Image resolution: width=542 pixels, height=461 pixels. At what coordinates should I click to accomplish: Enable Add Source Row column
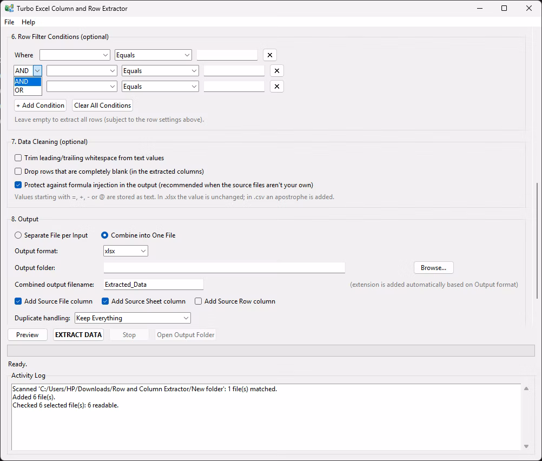[198, 301]
